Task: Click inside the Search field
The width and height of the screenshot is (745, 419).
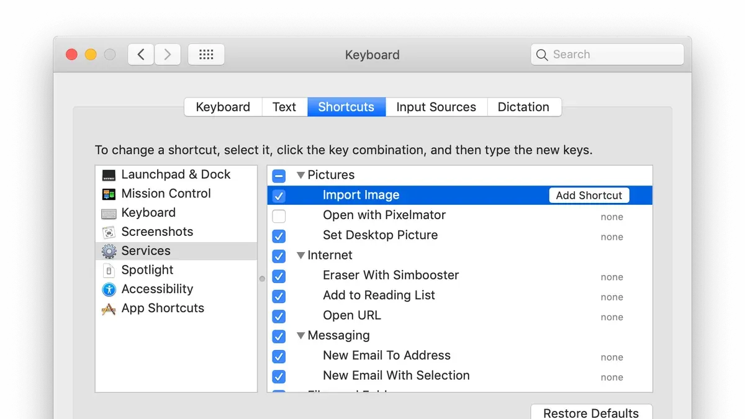Action: [x=607, y=55]
